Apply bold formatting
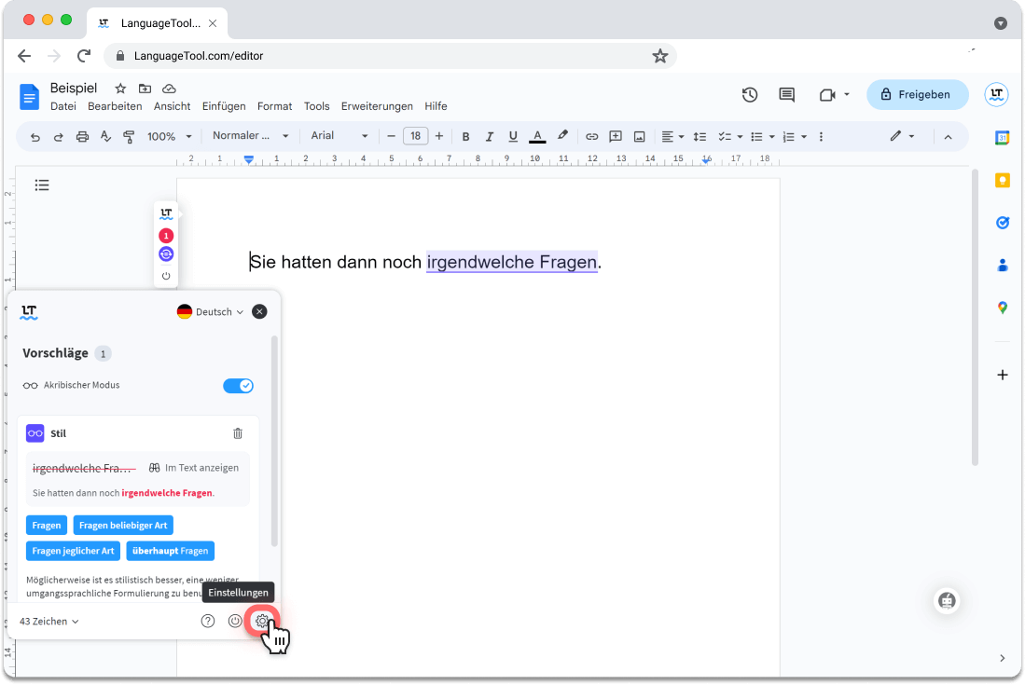 point(465,136)
